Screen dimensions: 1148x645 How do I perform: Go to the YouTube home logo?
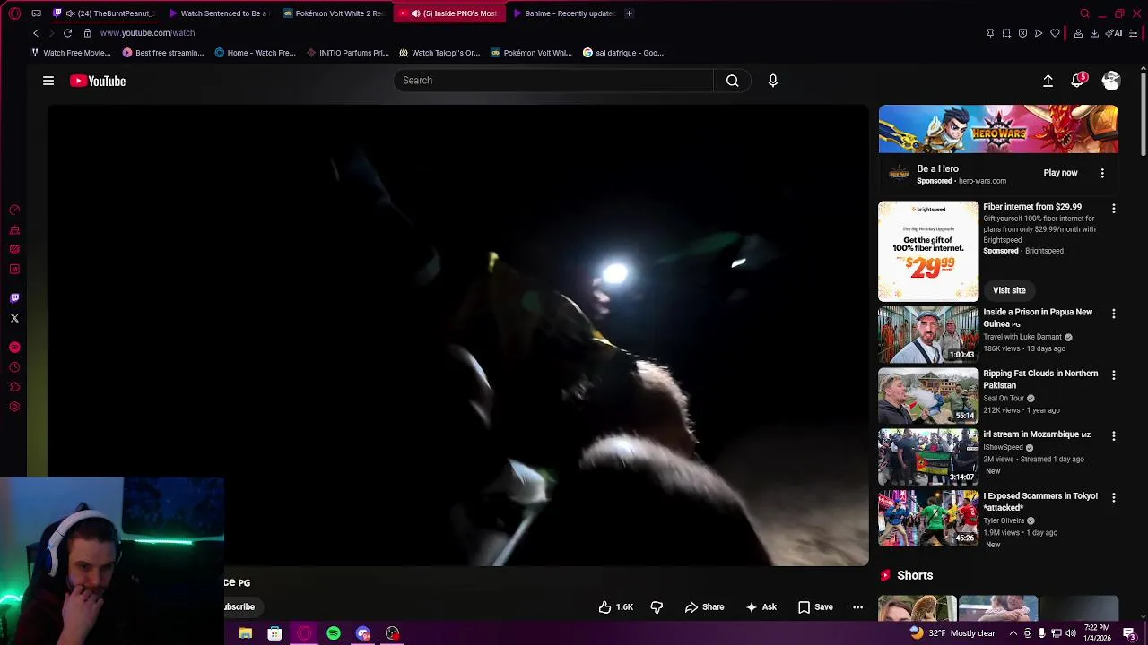[98, 81]
